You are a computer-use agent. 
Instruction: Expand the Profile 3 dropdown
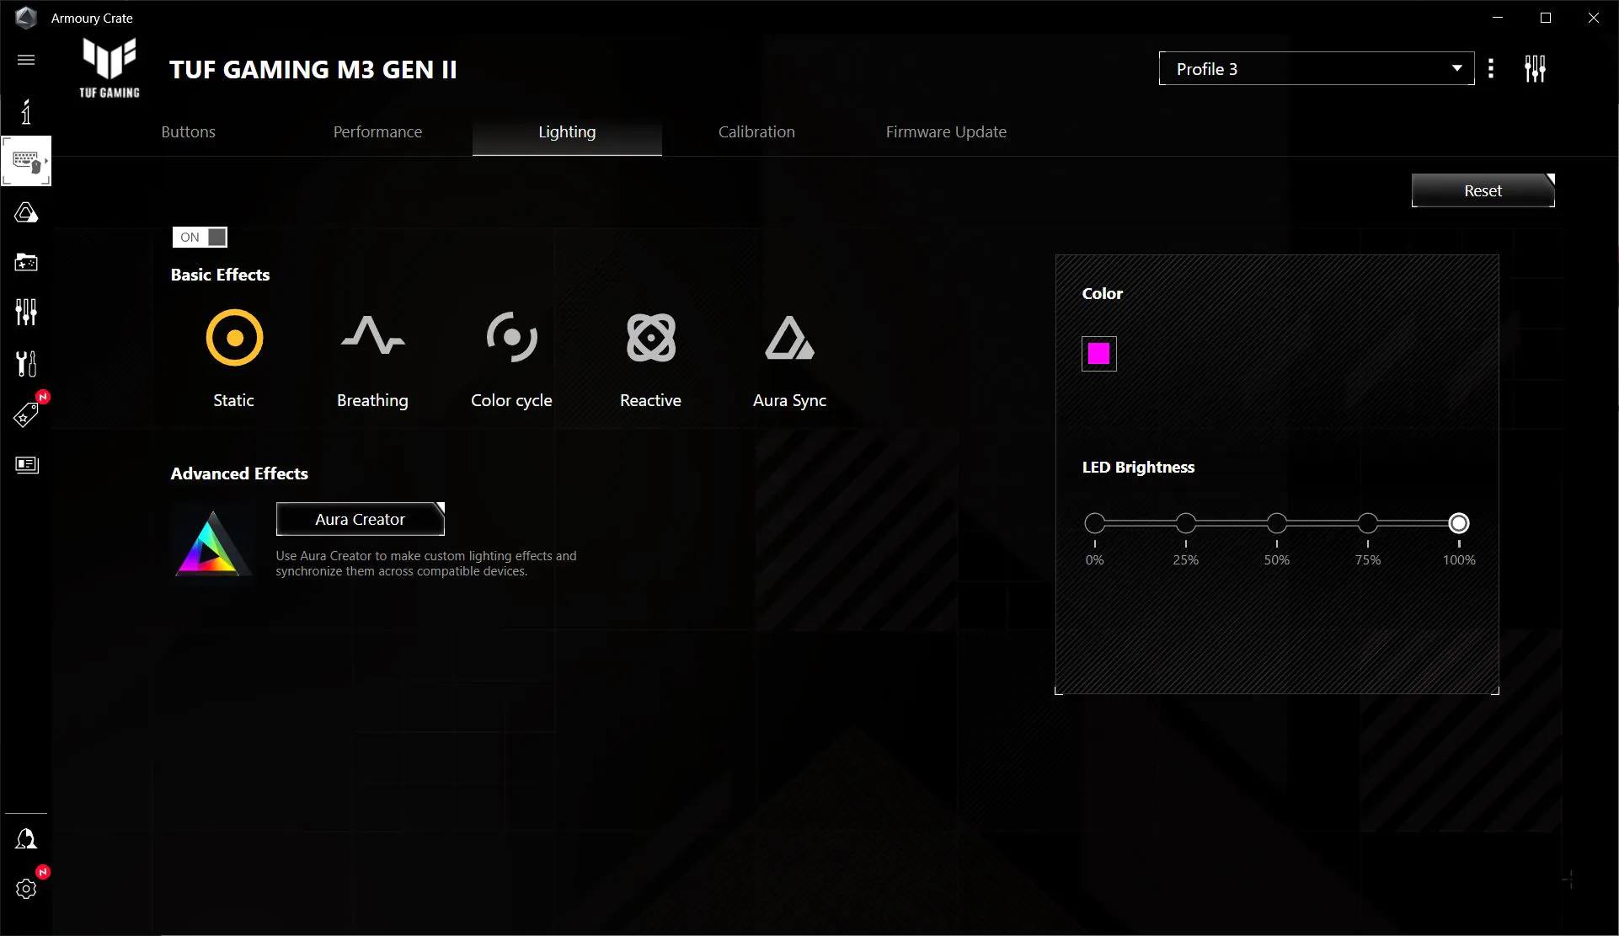point(1317,69)
